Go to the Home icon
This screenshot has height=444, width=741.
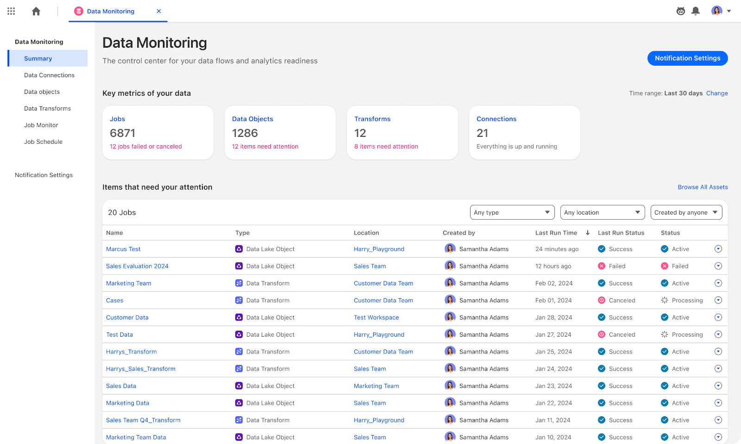(36, 11)
